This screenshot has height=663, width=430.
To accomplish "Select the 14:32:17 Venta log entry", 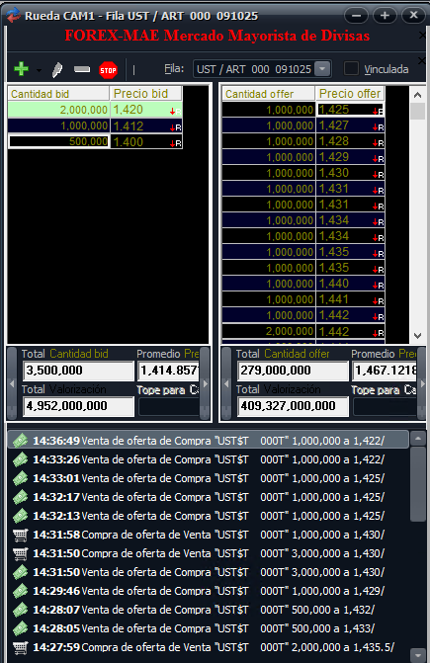I will (209, 496).
